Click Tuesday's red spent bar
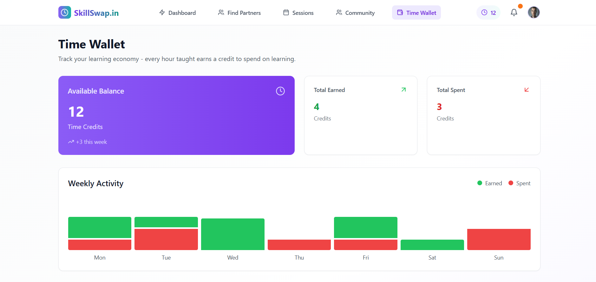Viewport: 596px width, 282px height. pyautogui.click(x=166, y=239)
